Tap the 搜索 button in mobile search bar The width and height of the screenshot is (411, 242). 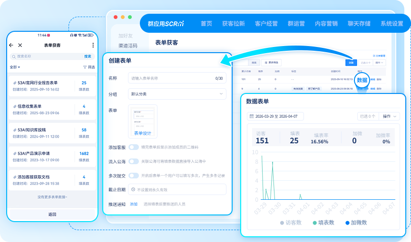point(88,56)
